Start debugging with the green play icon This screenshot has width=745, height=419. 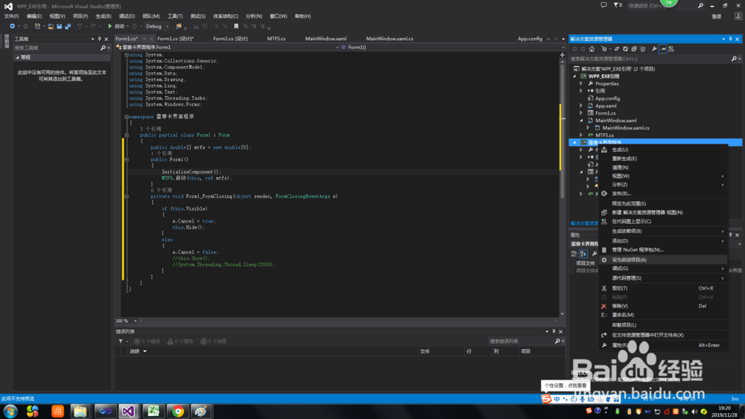pyautogui.click(x=110, y=27)
